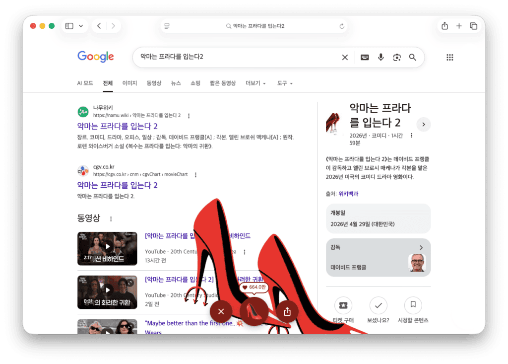The height and width of the screenshot is (364, 508).
Task: Open the on-screen keyboard input tool
Action: pyautogui.click(x=365, y=58)
